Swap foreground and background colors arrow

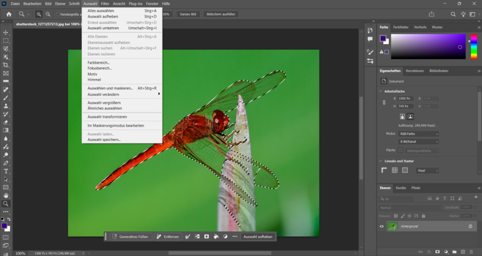pyautogui.click(x=9, y=219)
